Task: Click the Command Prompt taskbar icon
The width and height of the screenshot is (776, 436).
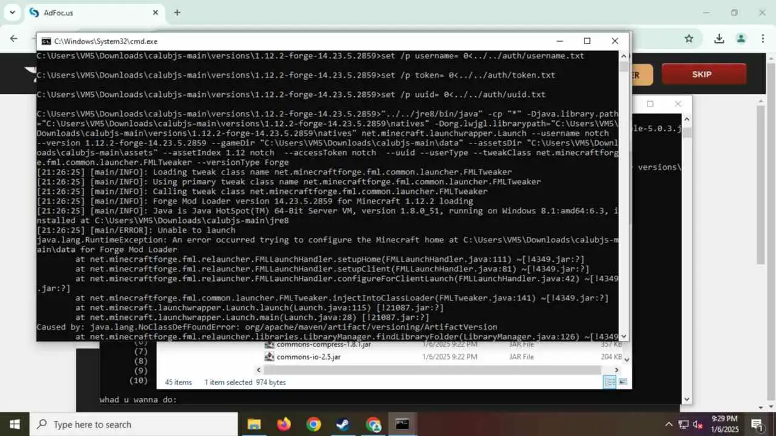Action: (x=402, y=424)
